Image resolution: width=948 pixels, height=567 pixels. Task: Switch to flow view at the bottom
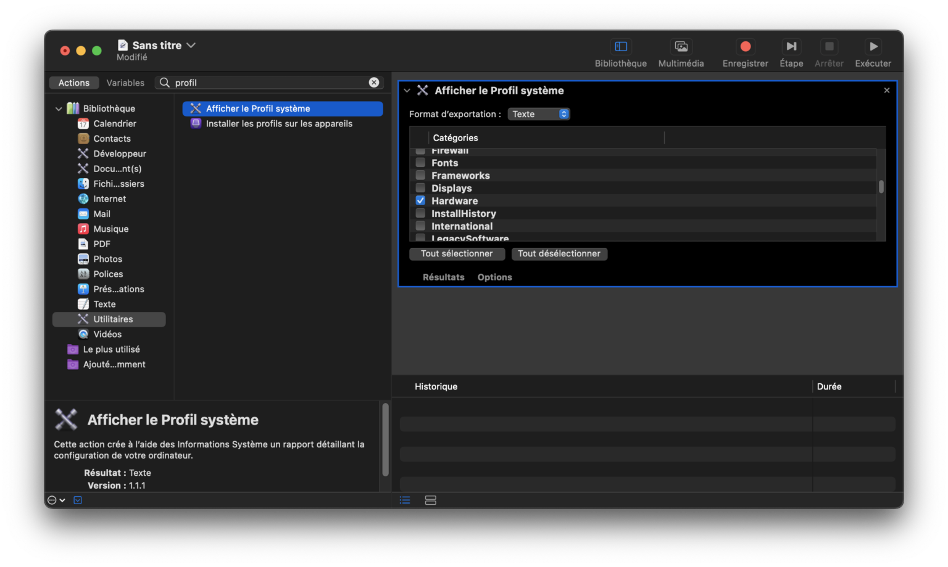(430, 500)
